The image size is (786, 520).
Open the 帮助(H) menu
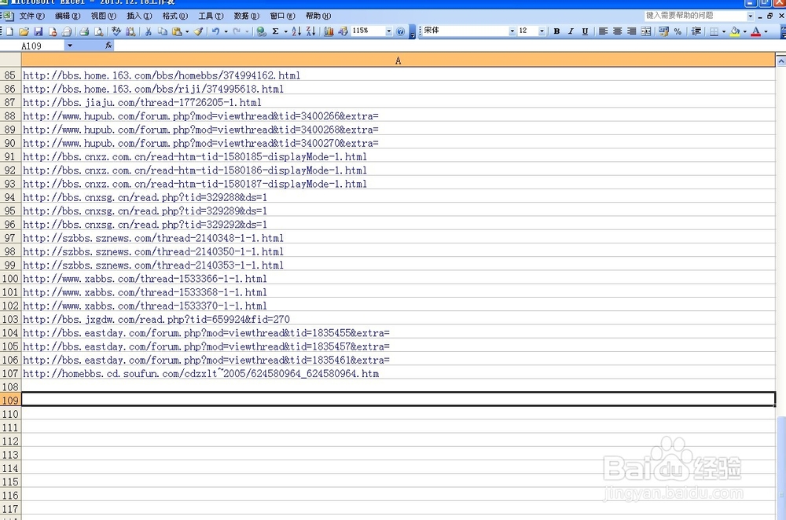click(x=318, y=16)
